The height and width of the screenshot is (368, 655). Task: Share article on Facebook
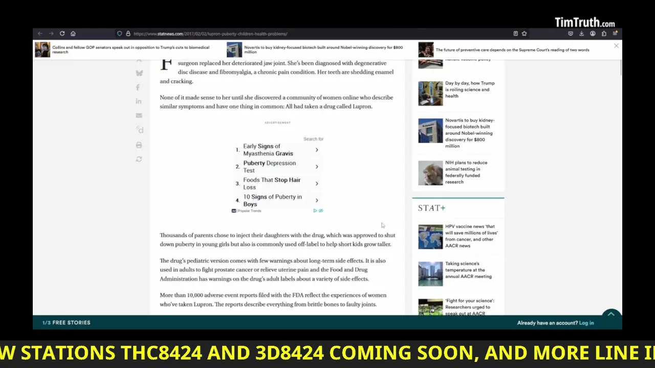coord(138,87)
